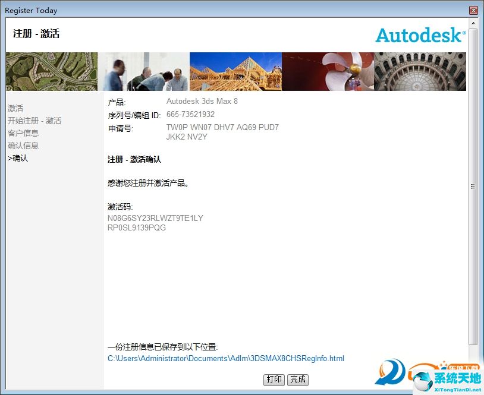Click activation code line N08G6SY23RLWZT9TE1LY

coord(155,219)
